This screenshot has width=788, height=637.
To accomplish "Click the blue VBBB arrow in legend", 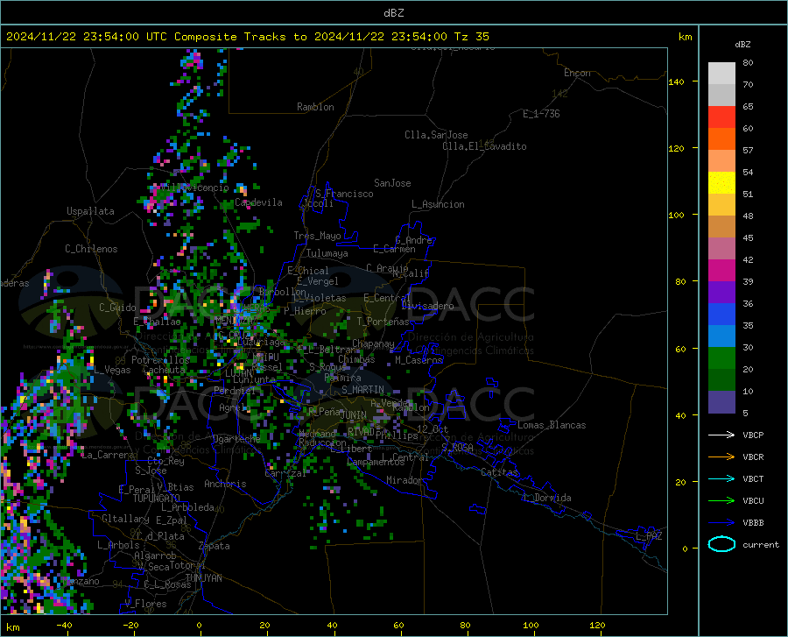I will coord(721,523).
